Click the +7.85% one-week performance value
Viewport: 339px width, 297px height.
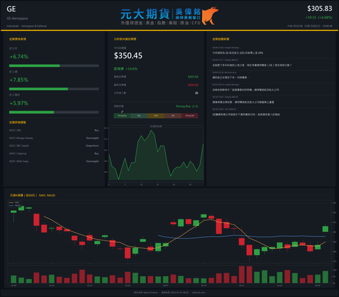(19, 80)
